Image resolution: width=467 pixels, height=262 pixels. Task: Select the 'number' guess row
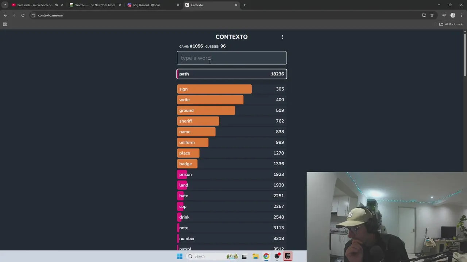click(232, 238)
